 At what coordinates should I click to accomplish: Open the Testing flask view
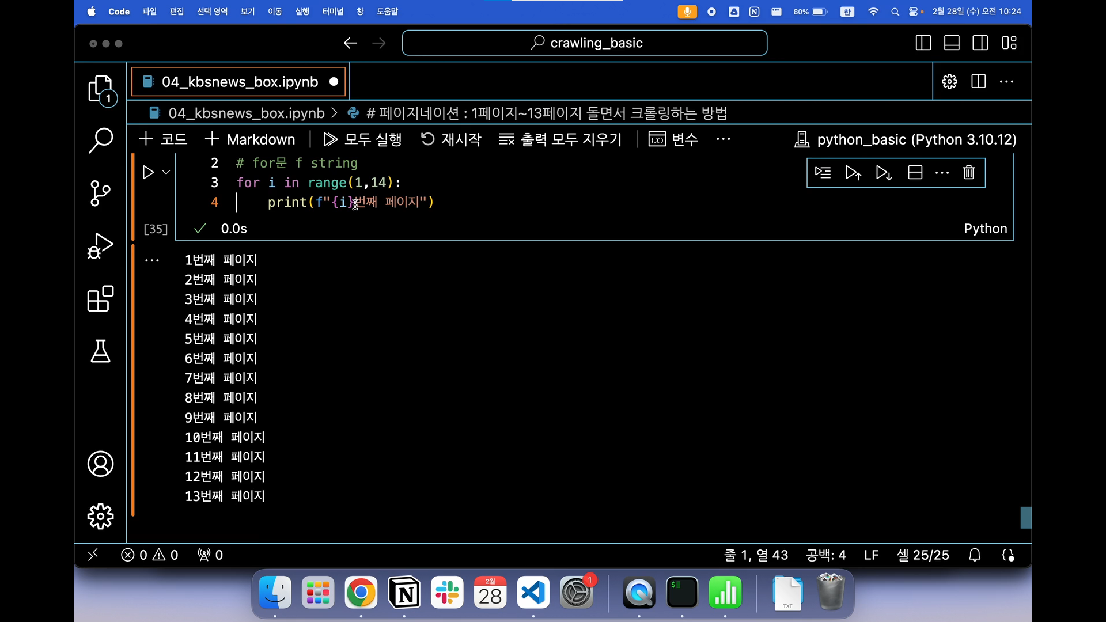pos(100,351)
